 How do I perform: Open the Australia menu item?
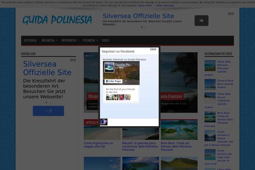[30, 40]
